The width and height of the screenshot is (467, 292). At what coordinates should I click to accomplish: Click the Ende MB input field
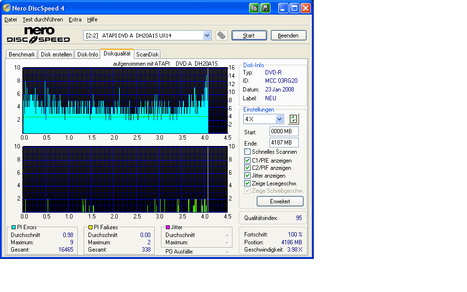tap(284, 143)
